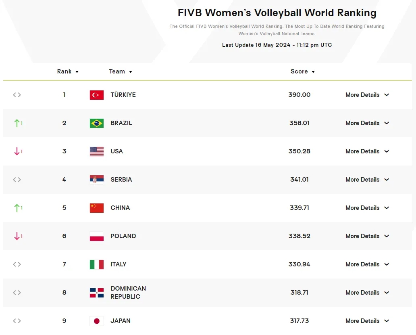Click the Türkiye flag icon
The height and width of the screenshot is (335, 416).
[x=97, y=95]
